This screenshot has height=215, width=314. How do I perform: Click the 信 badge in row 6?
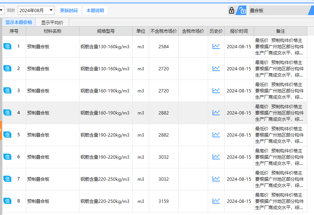click(x=7, y=156)
